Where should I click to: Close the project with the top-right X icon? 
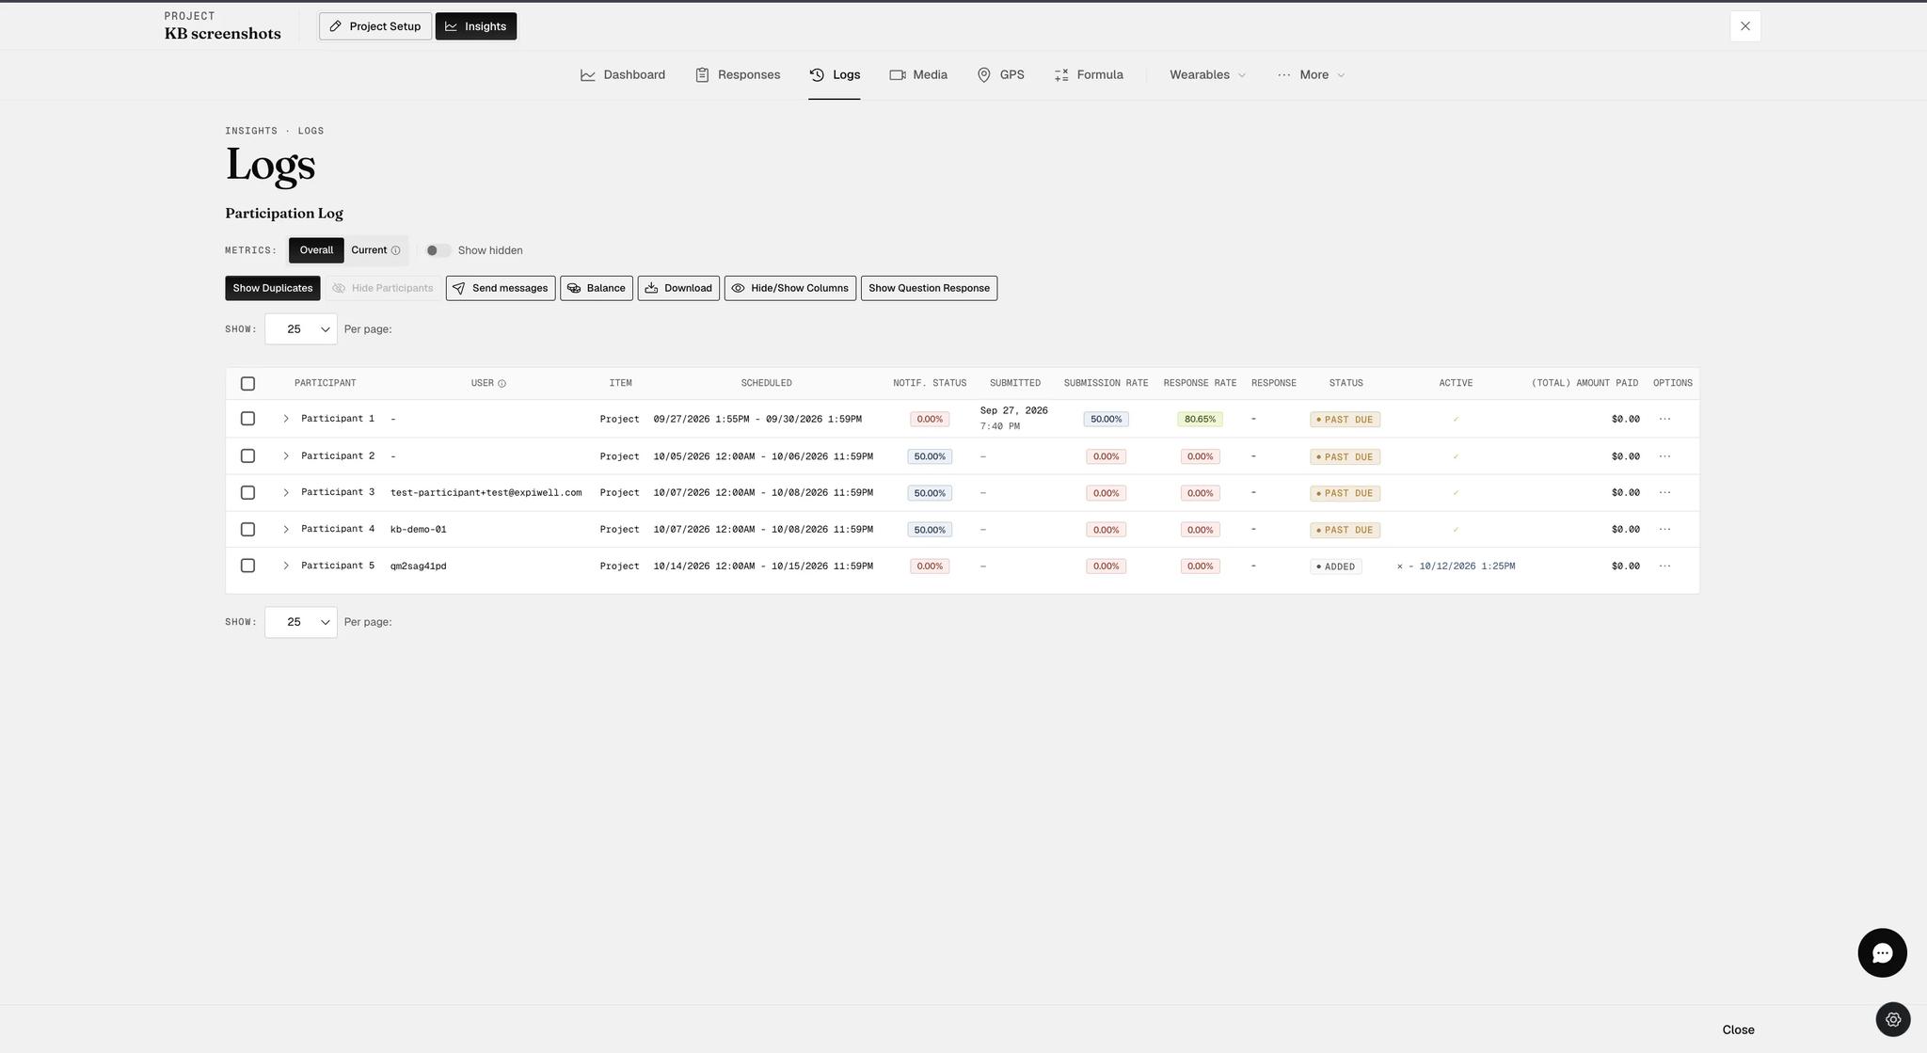tap(1745, 26)
